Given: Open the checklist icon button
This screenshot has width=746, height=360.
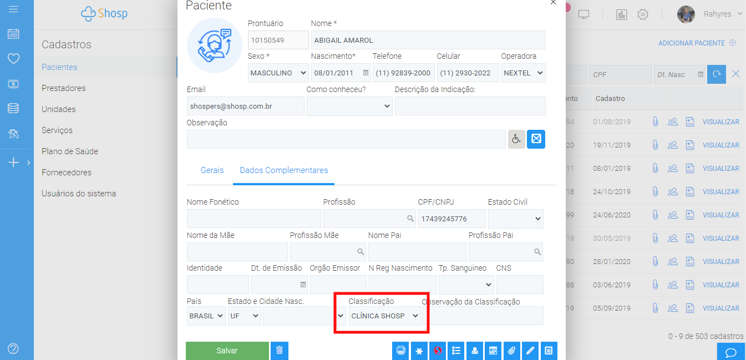Looking at the screenshot, I should click(x=456, y=351).
